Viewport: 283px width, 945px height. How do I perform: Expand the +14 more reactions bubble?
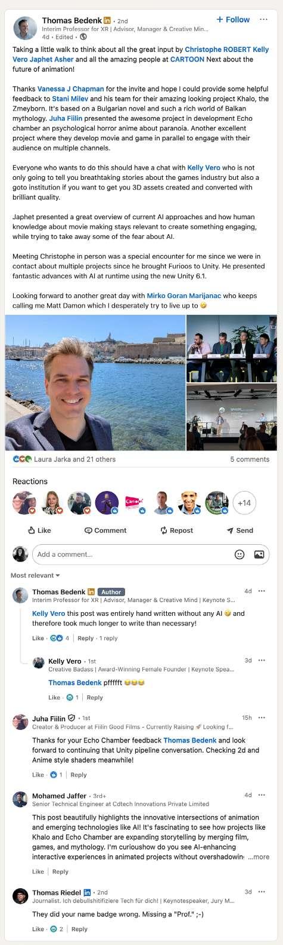[x=244, y=503]
